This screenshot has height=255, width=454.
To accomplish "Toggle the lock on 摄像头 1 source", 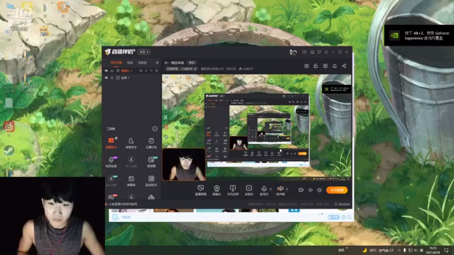I will point(112,70).
